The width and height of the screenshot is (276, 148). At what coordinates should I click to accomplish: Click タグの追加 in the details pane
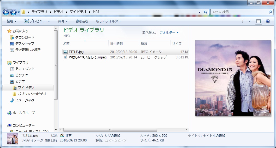tap(112, 136)
